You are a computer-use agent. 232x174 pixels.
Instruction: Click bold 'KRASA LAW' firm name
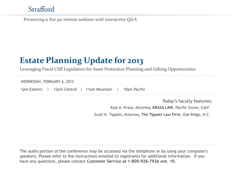[x=163, y=107]
